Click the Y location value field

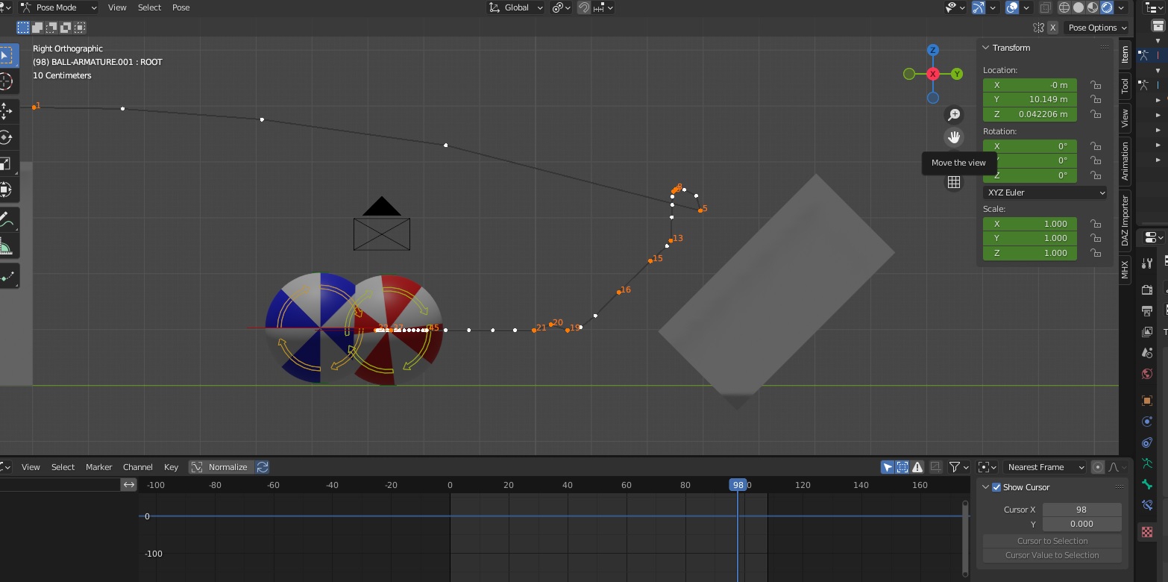[1029, 99]
